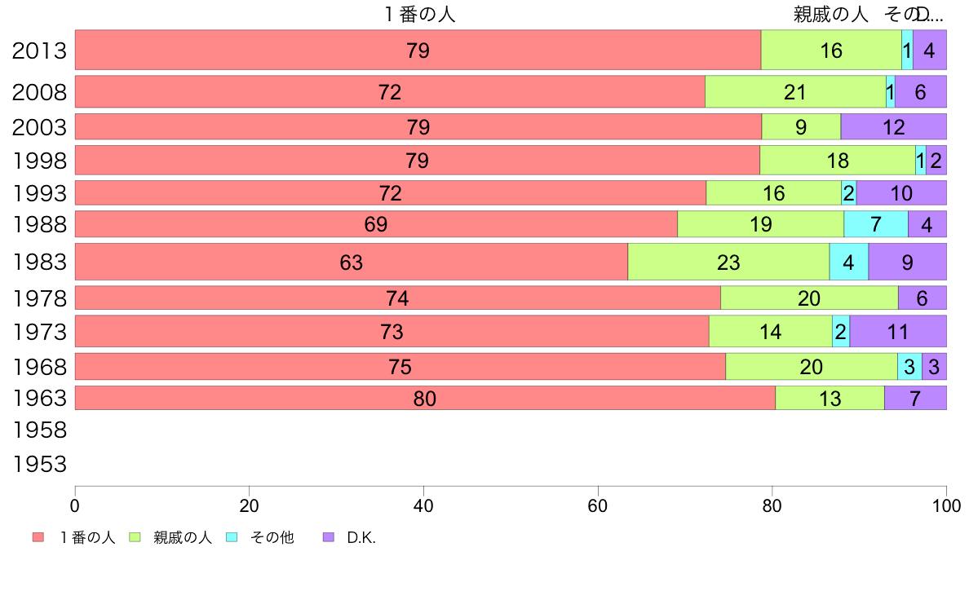Viewport: 969px width, 600px height.
Task: Select the 1953 year label
Action: (39, 465)
